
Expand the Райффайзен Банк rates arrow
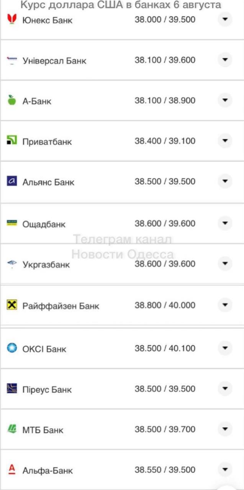click(x=225, y=305)
